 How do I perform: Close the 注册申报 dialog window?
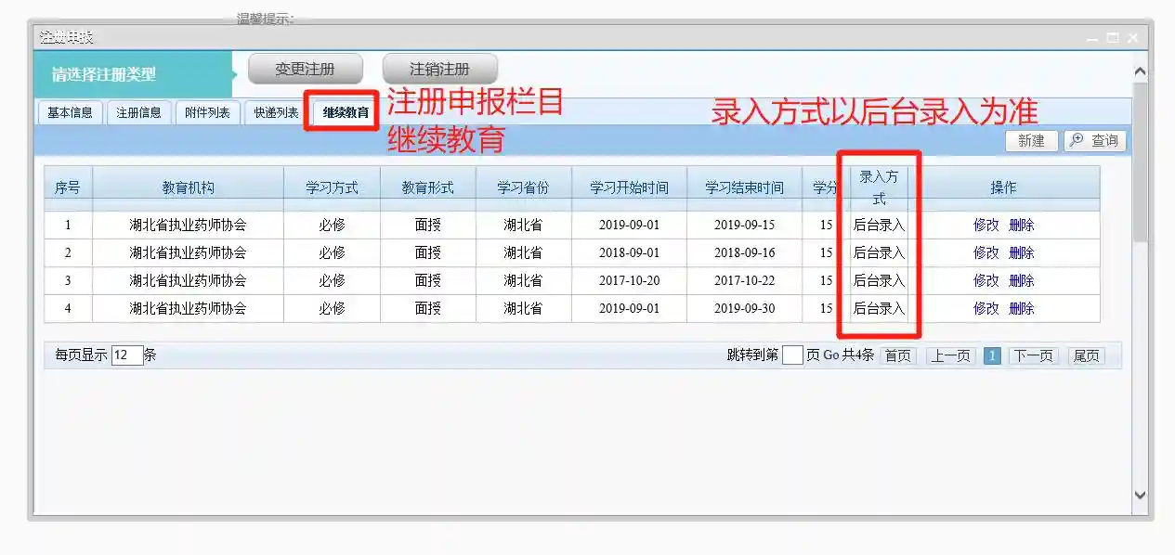click(x=1133, y=38)
